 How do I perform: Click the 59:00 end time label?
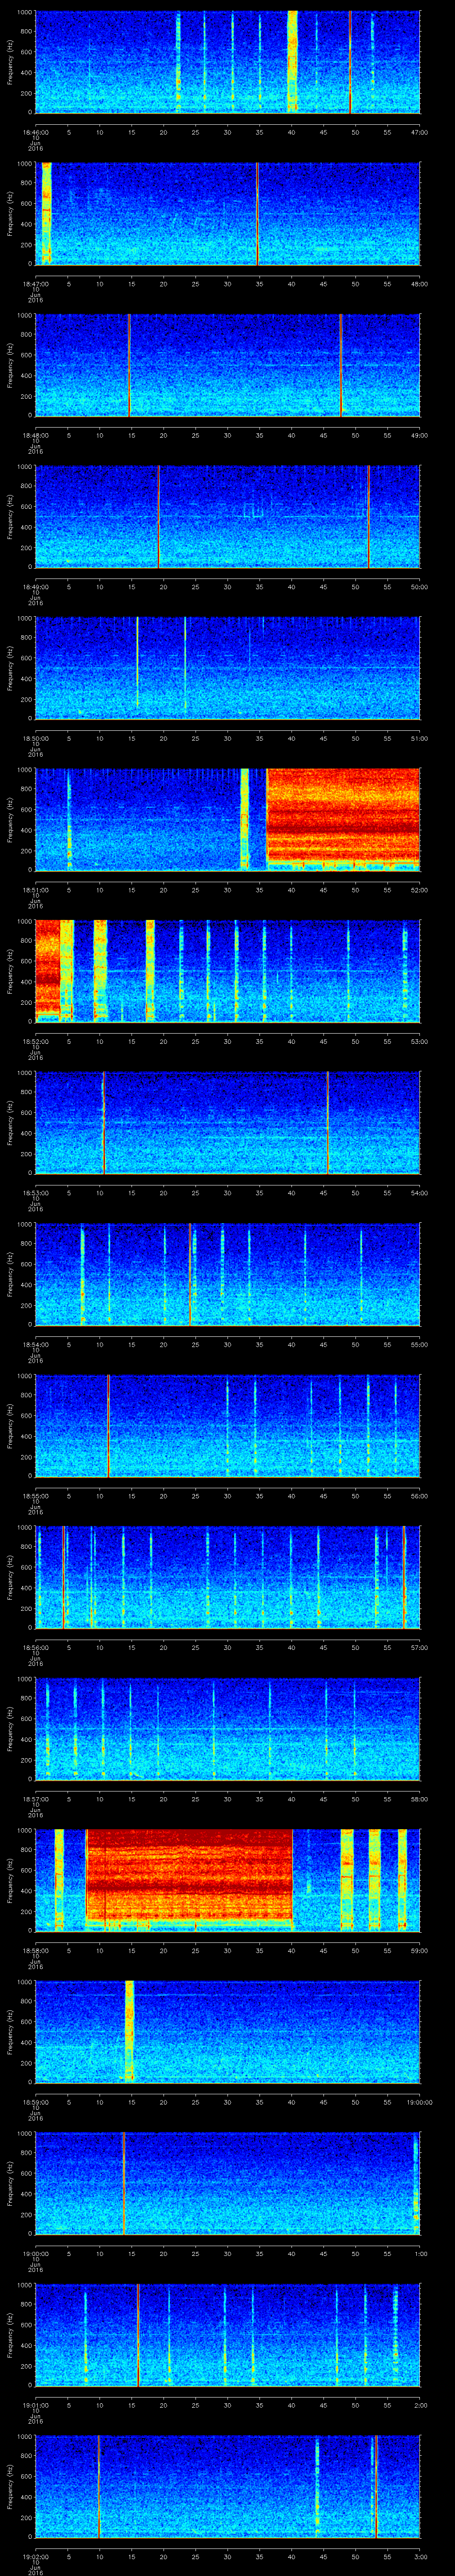tap(419, 1950)
